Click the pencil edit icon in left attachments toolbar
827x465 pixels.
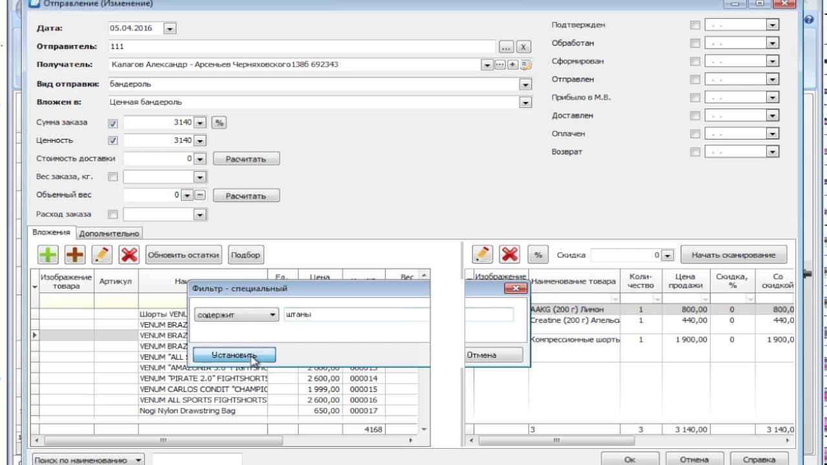pos(102,255)
